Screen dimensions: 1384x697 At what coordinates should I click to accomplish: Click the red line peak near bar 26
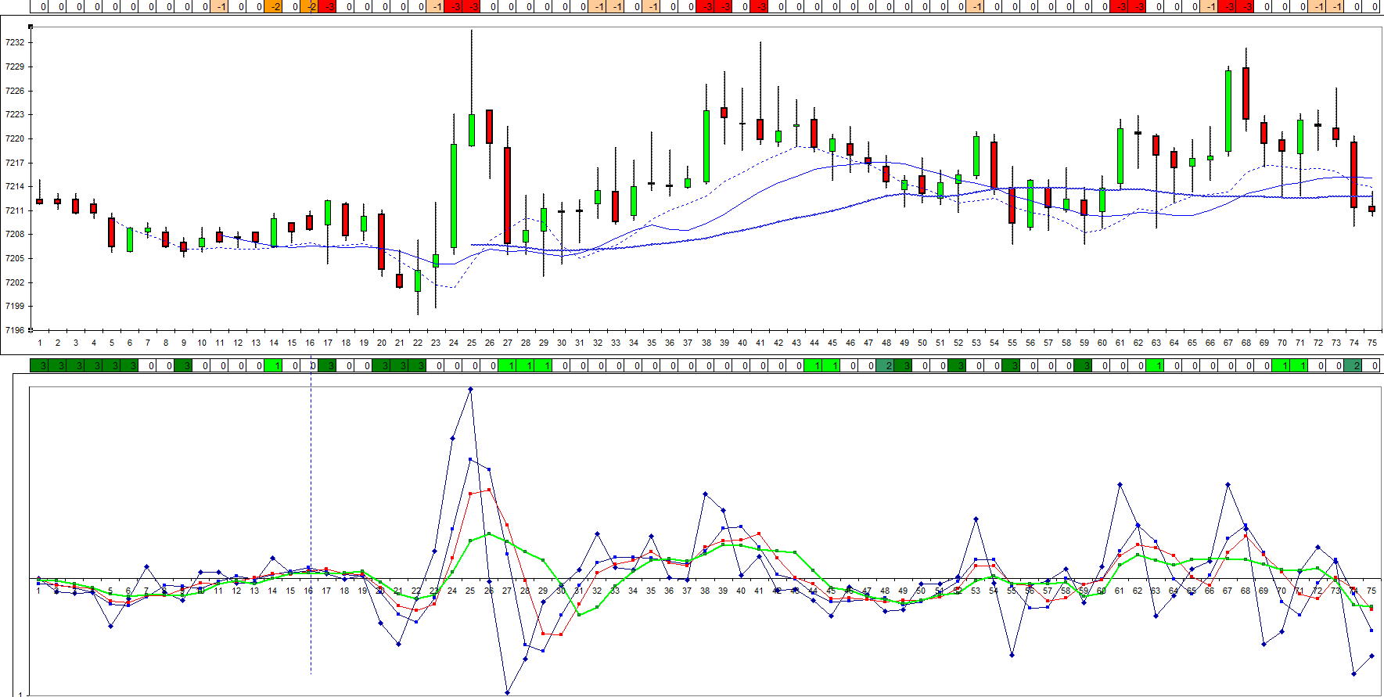(489, 490)
